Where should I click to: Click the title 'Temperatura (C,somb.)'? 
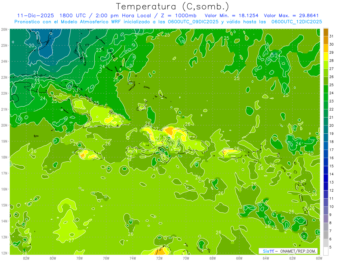(173, 7)
